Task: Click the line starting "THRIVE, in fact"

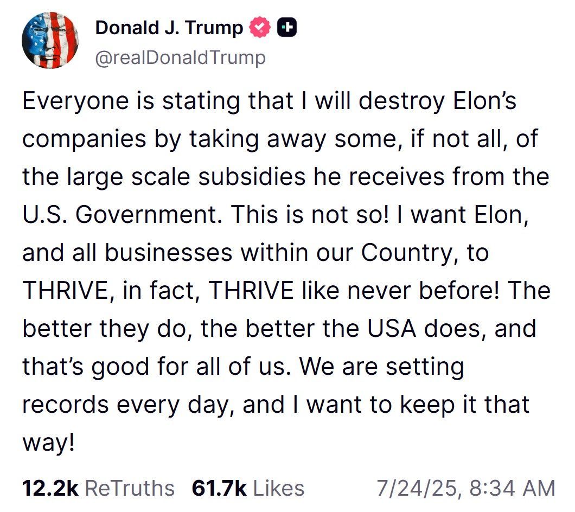Action: pos(286,291)
